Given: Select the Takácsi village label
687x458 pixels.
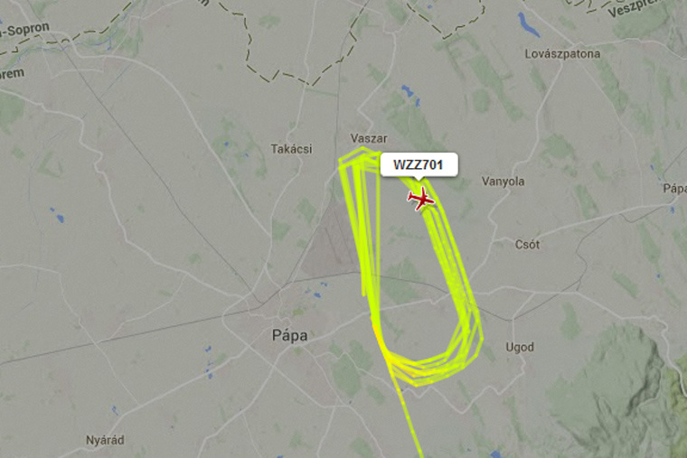Looking at the screenshot, I should (x=291, y=149).
